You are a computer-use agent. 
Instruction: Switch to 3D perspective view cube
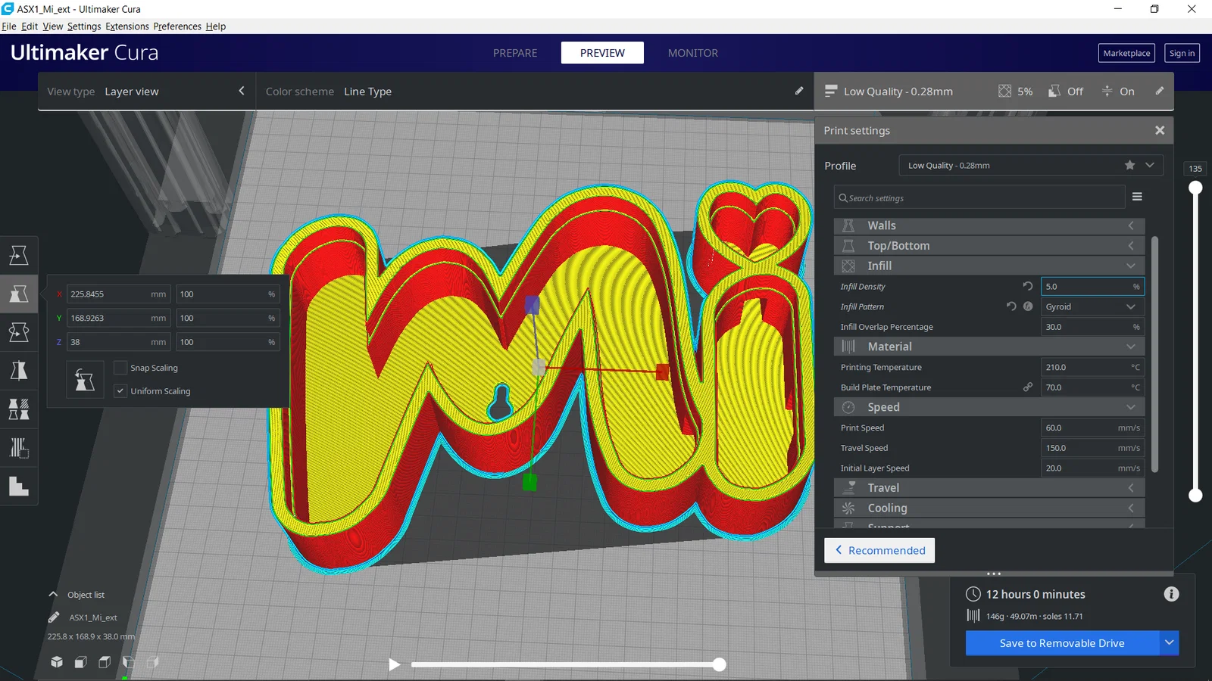tap(57, 662)
